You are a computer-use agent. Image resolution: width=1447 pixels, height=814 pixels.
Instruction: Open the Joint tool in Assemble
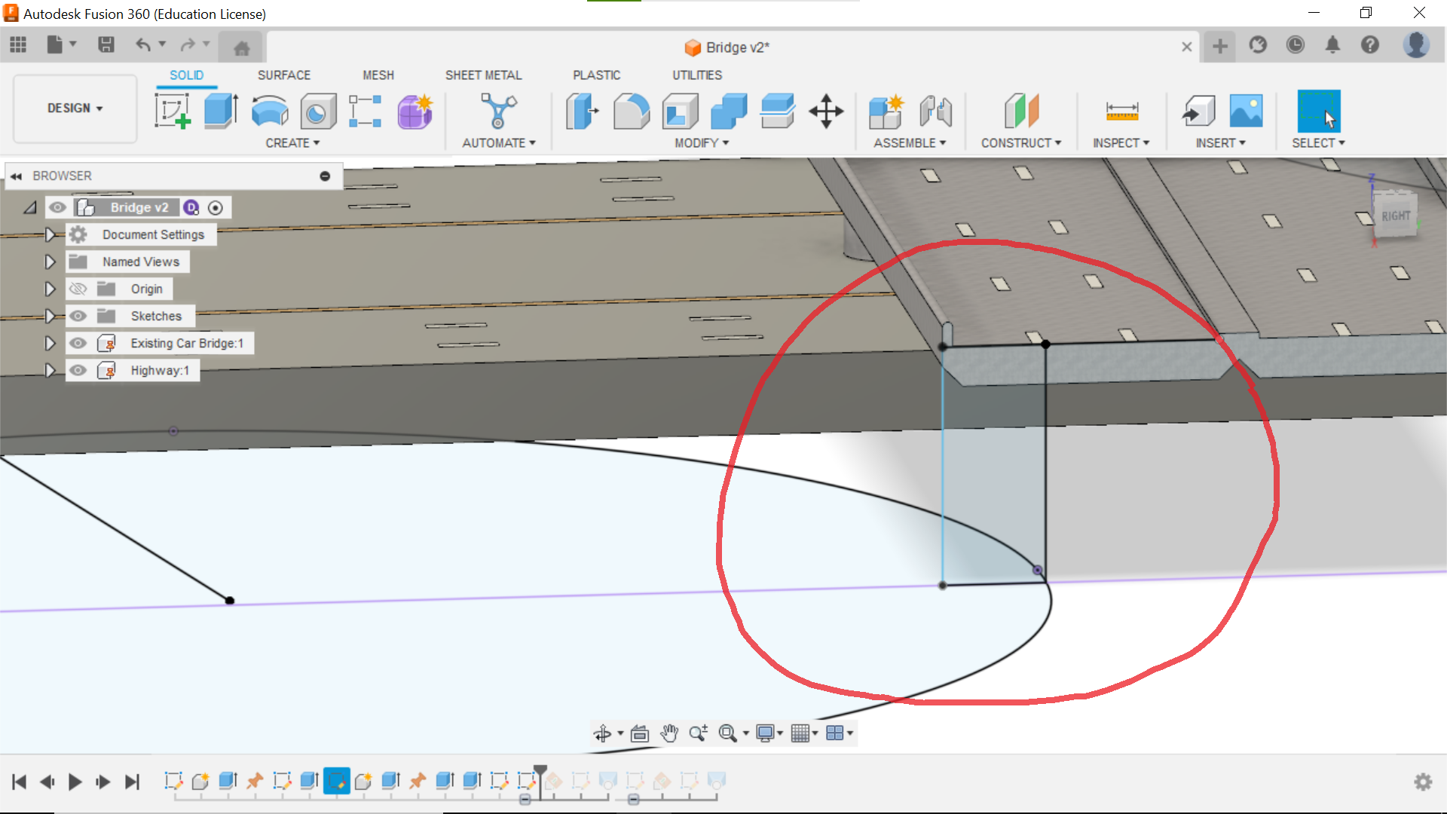pyautogui.click(x=935, y=112)
